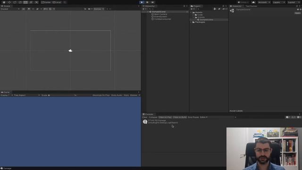Open the Collab menu
Viewport: 302px width, 170px height.
(x=243, y=2)
